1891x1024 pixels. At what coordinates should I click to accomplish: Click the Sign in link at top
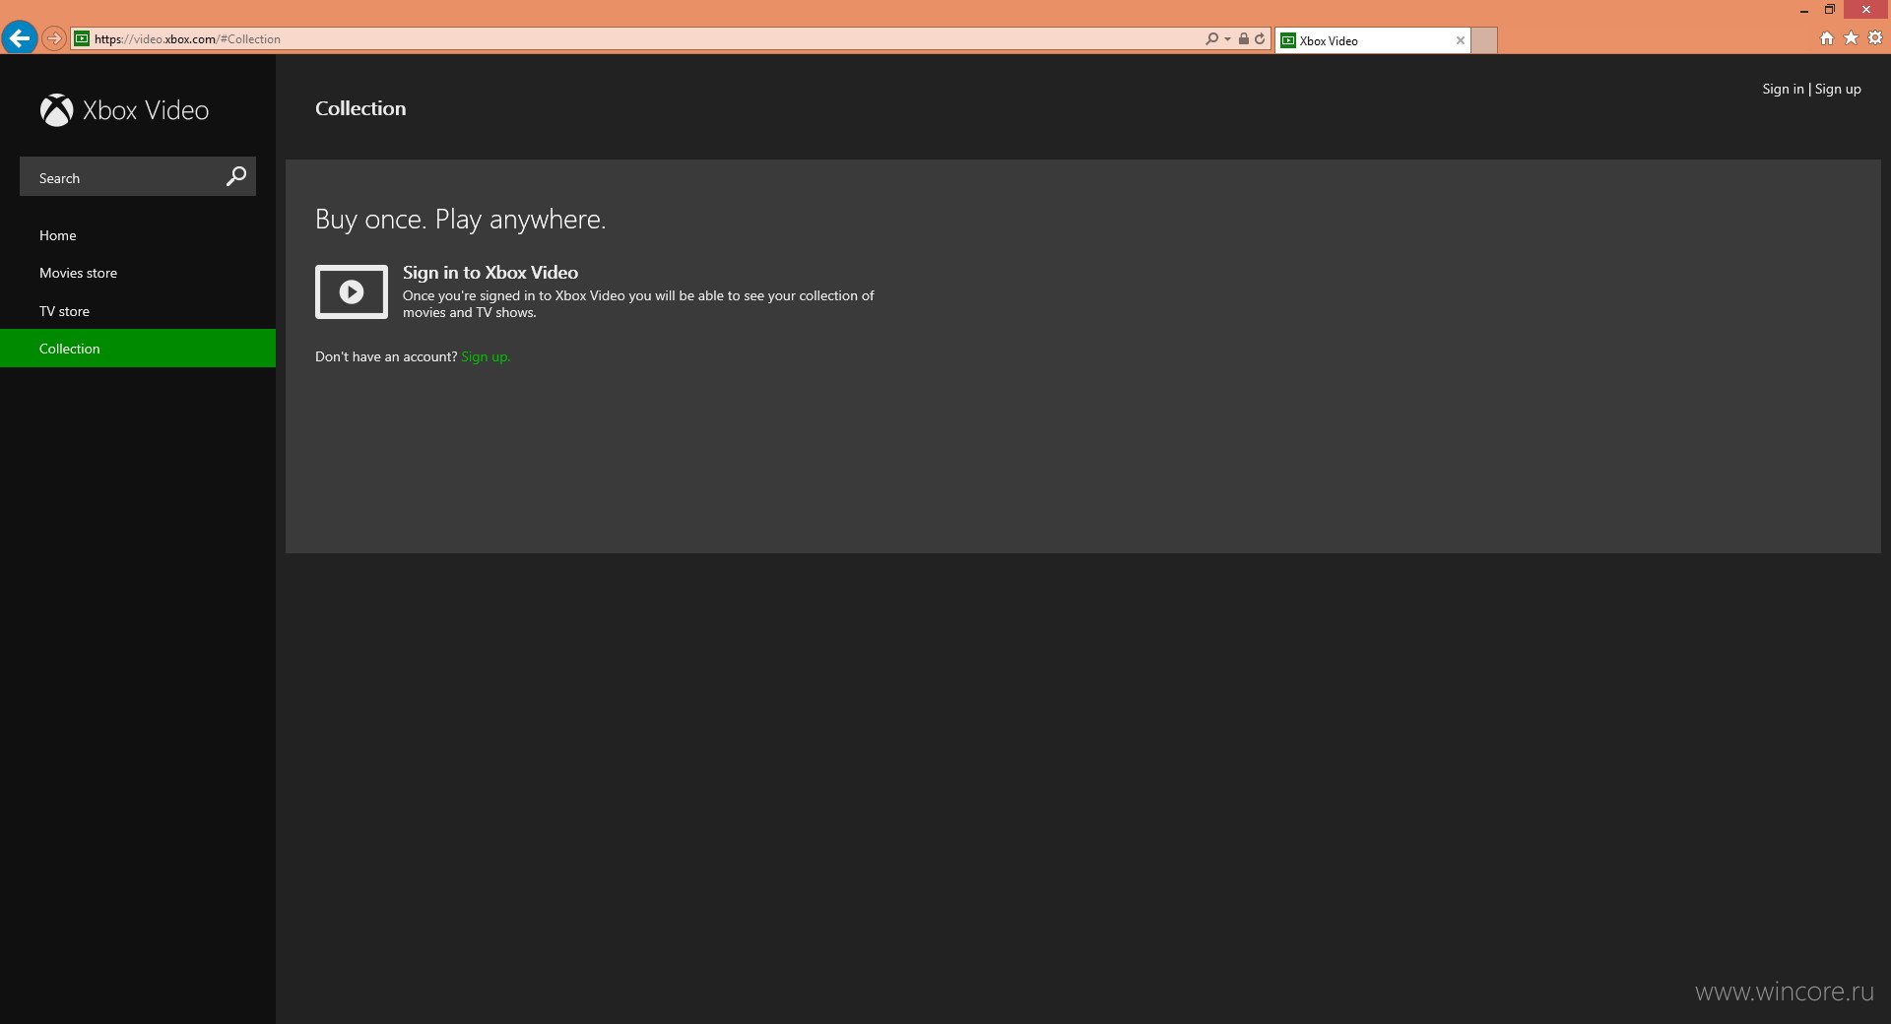1783,89
